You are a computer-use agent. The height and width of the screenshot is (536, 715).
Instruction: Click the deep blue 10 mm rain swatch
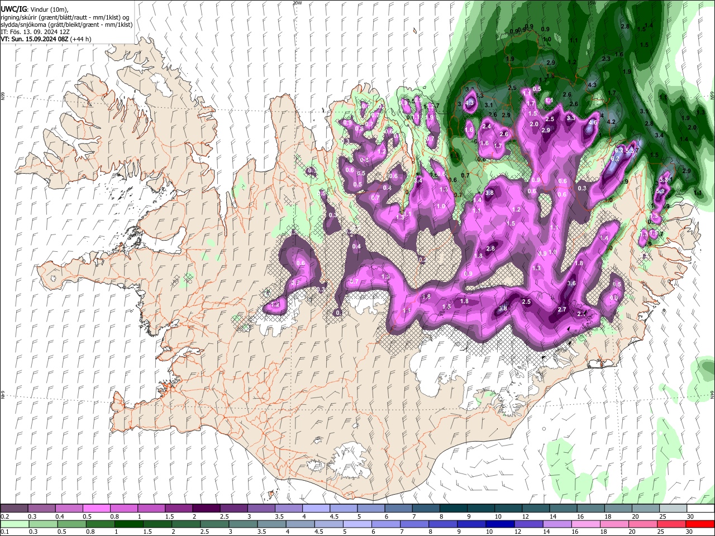click(x=499, y=524)
